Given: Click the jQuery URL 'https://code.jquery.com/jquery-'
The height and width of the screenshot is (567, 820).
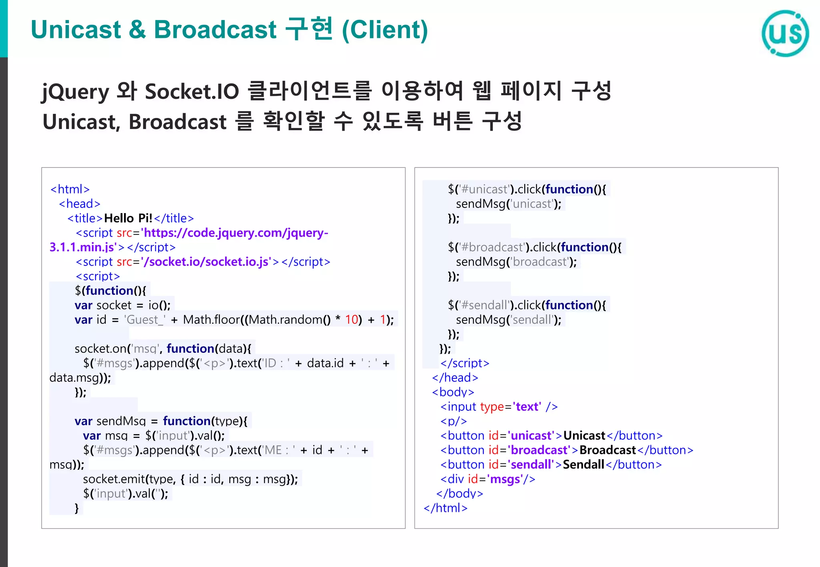Looking at the screenshot, I should (x=236, y=233).
